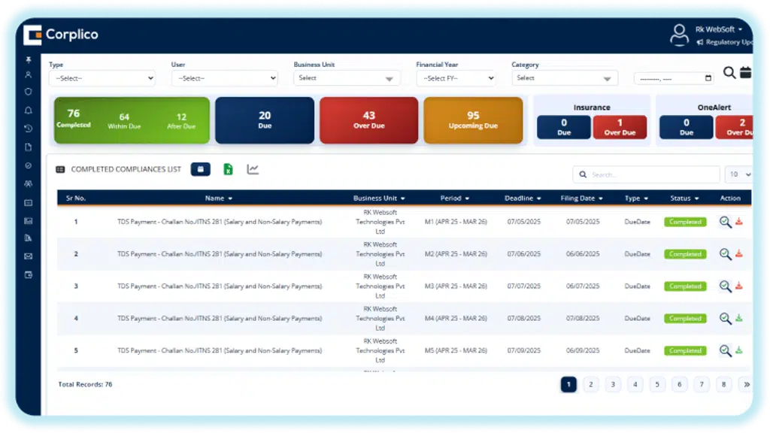This screenshot has height=433, width=770.
Task: Open the shield icon in the sidebar
Action: 29,92
